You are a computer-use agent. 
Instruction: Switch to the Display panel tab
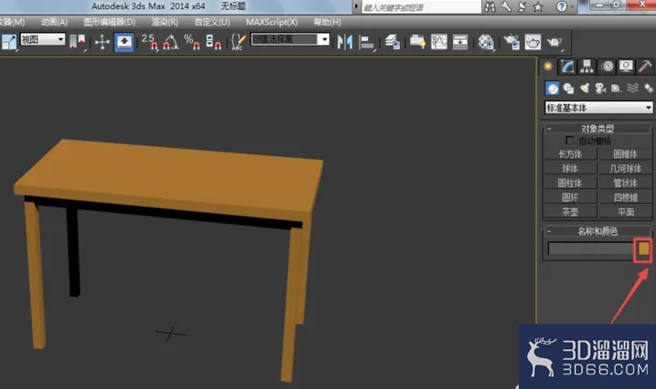pyautogui.click(x=626, y=67)
